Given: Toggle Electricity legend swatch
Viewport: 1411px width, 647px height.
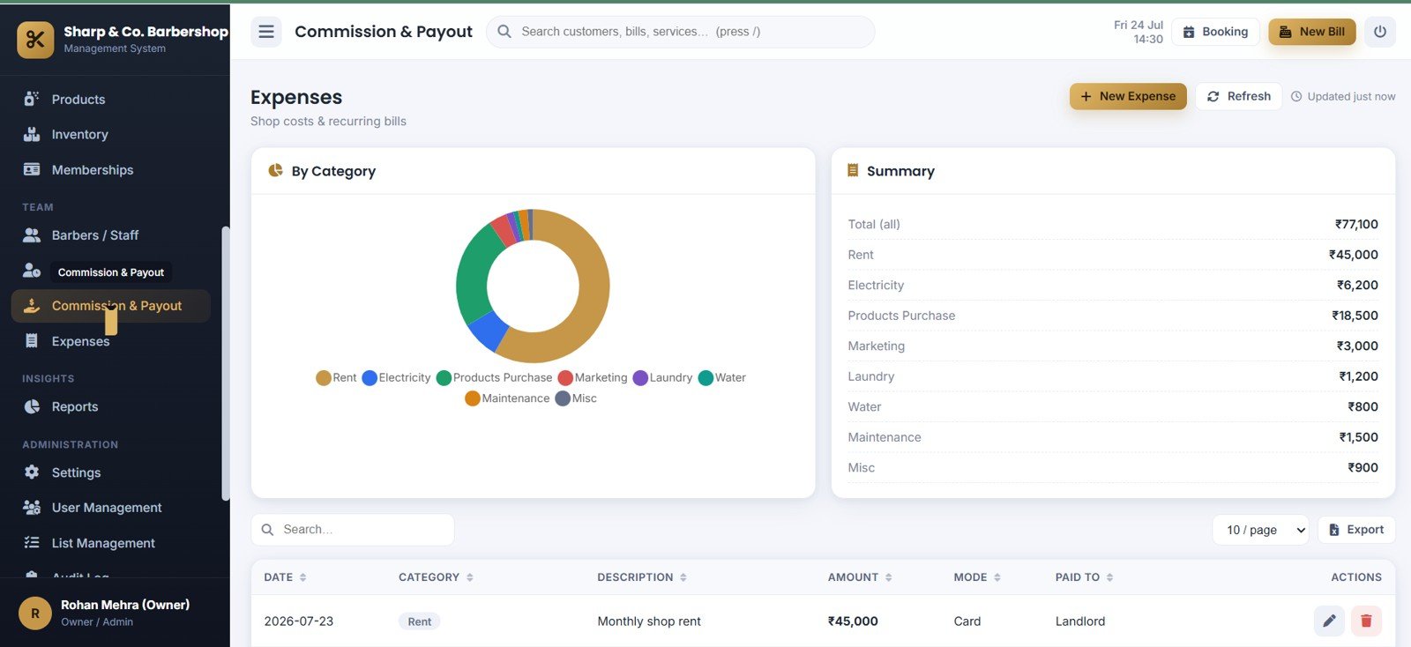Looking at the screenshot, I should 370,377.
